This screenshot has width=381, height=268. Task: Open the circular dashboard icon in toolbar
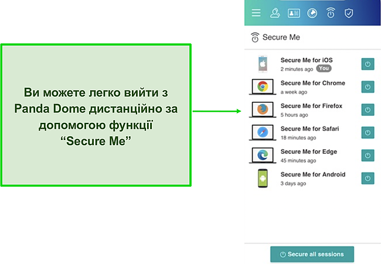[x=312, y=13]
